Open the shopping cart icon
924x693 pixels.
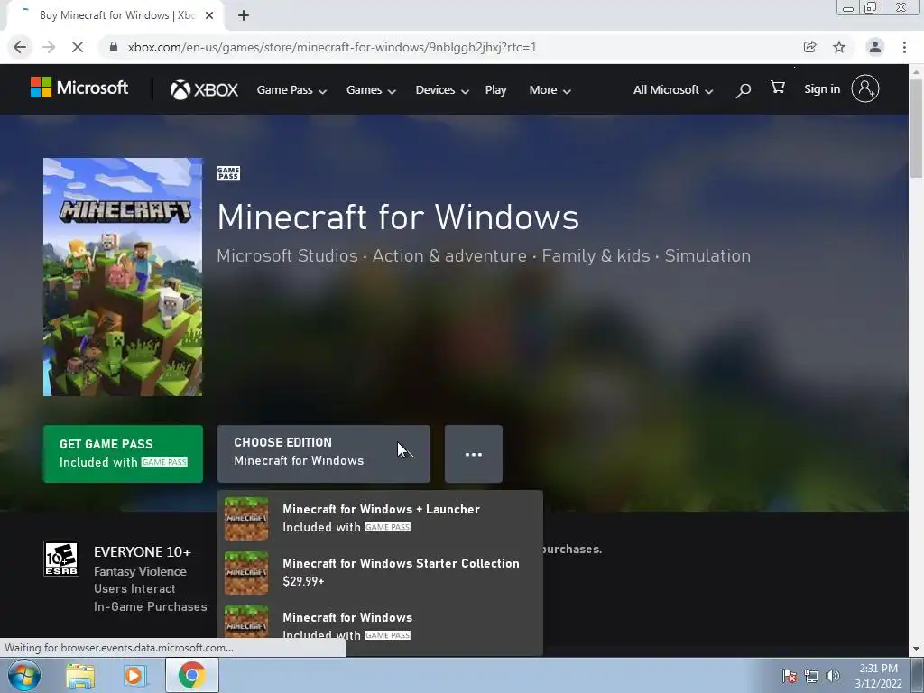click(x=778, y=88)
